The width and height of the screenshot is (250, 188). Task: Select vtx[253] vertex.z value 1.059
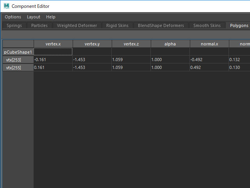(x=131, y=60)
